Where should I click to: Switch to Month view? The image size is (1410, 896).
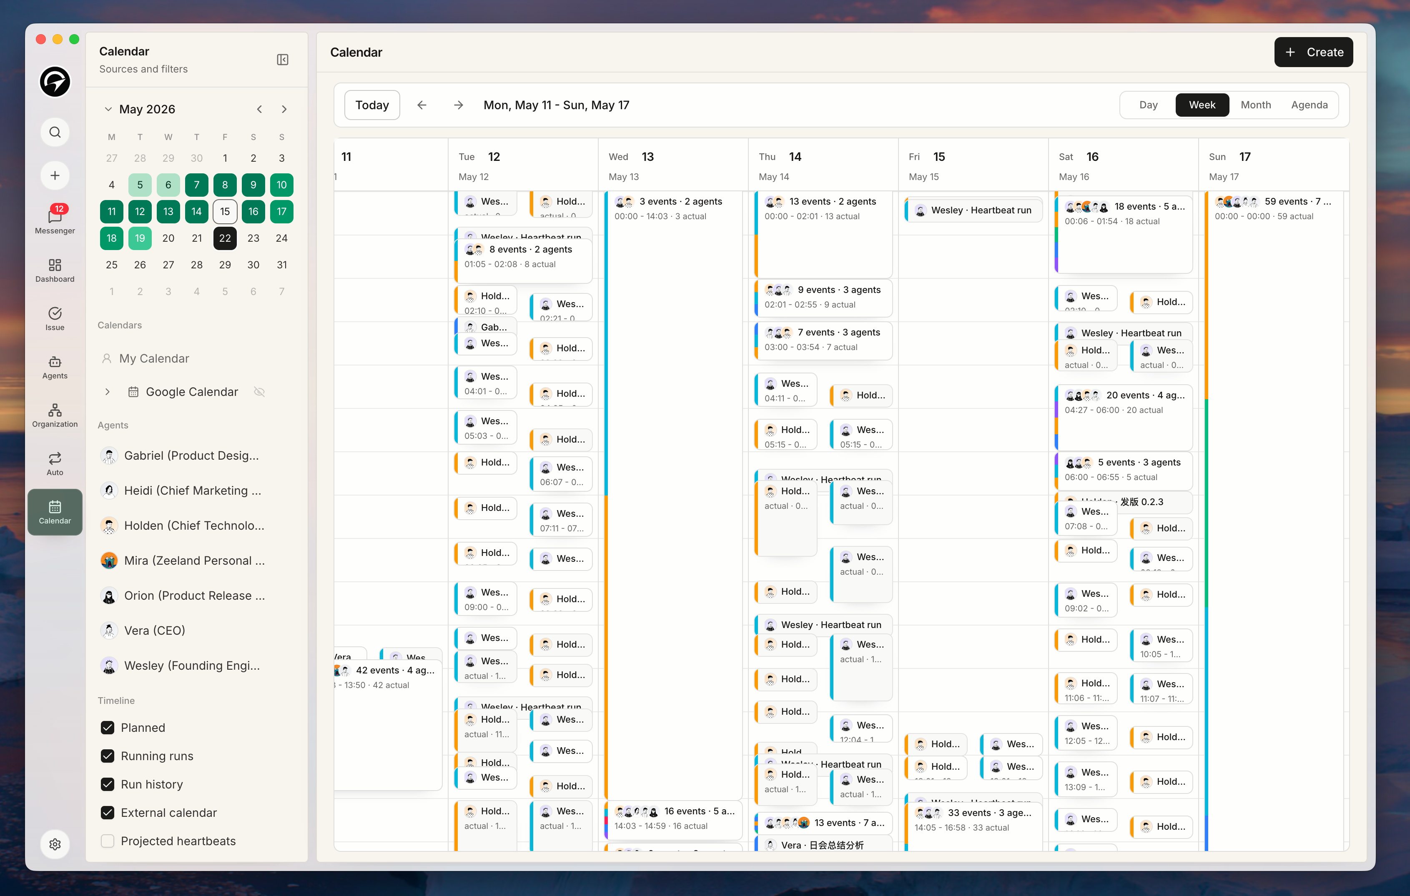1256,105
